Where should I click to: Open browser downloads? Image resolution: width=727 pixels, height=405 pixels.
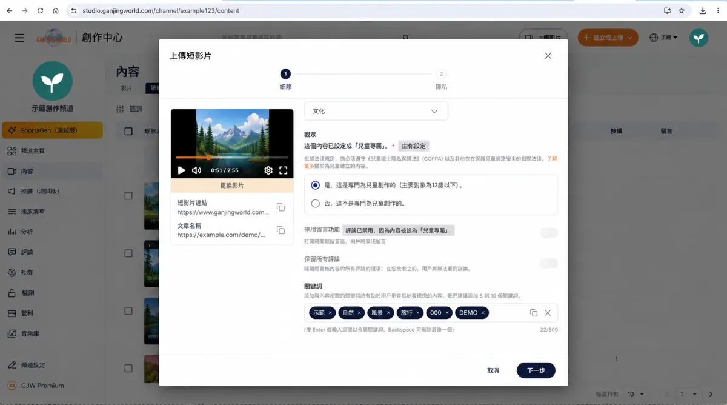[703, 10]
